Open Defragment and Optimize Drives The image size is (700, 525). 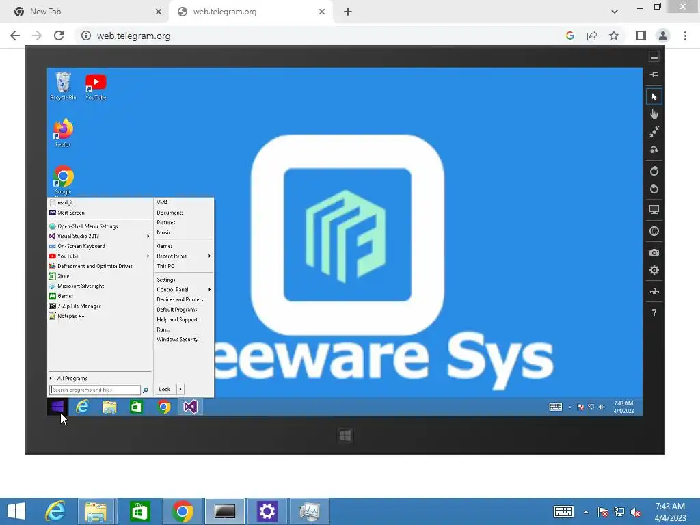tap(94, 266)
